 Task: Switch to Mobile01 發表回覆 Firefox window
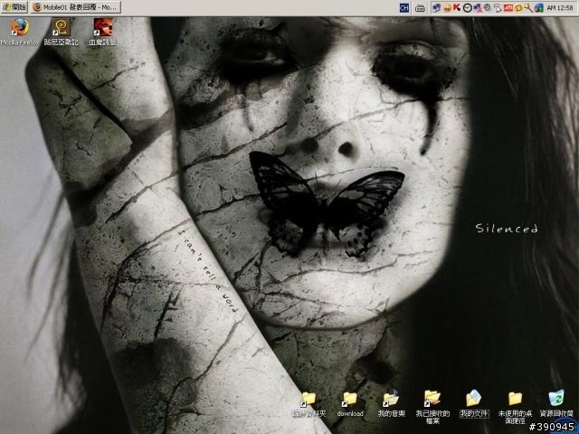tap(74, 6)
